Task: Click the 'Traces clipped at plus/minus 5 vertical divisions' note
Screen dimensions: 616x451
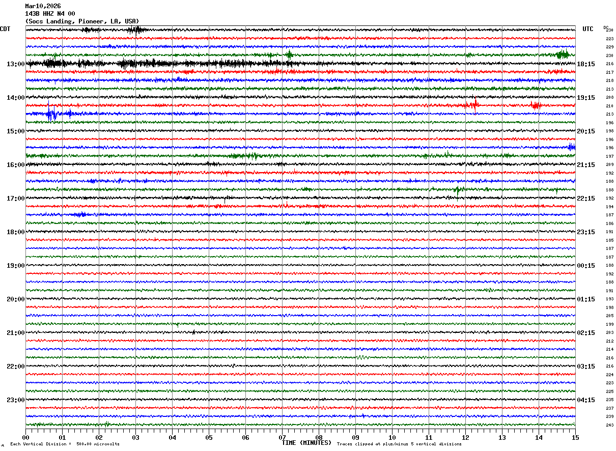Action: coord(399,444)
